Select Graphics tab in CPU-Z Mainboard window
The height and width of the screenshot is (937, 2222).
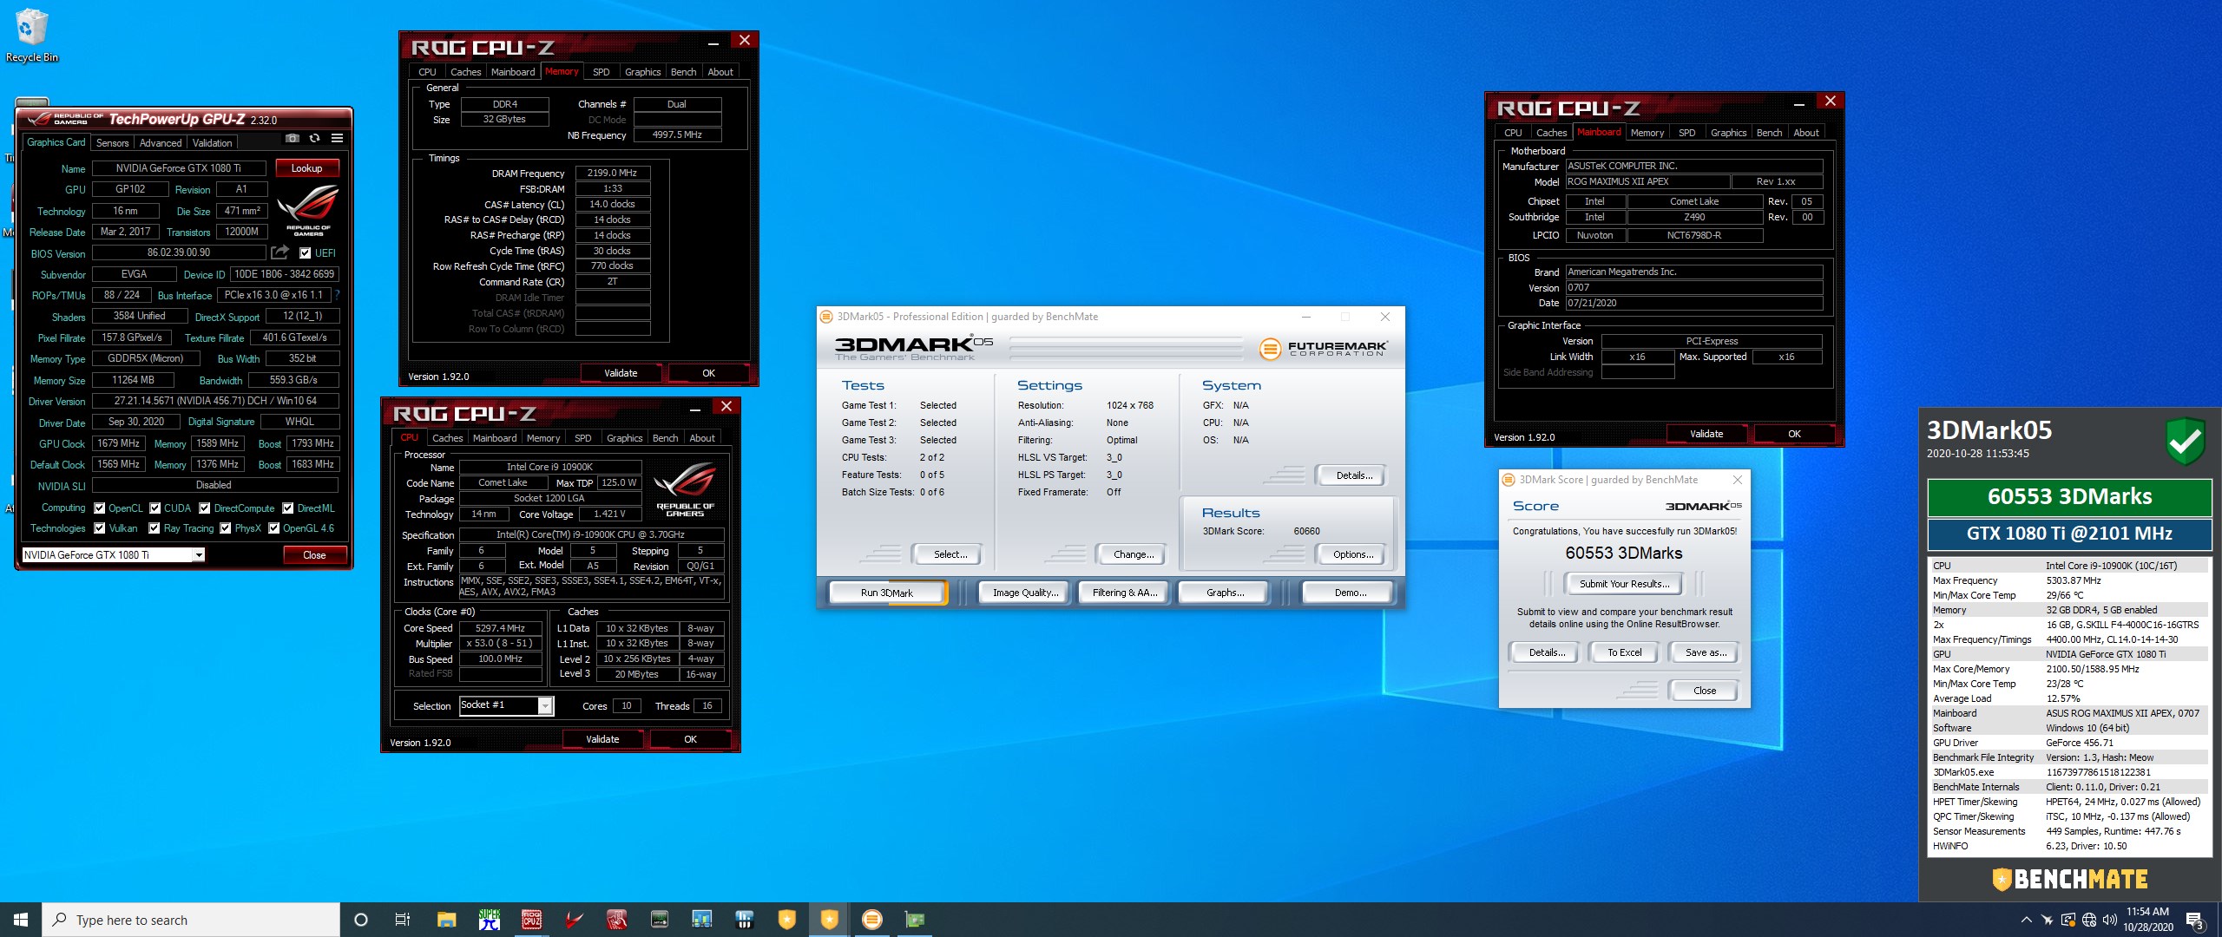click(1728, 133)
